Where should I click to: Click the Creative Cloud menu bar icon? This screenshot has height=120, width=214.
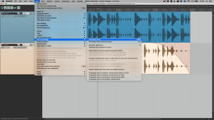click(x=168, y=1)
